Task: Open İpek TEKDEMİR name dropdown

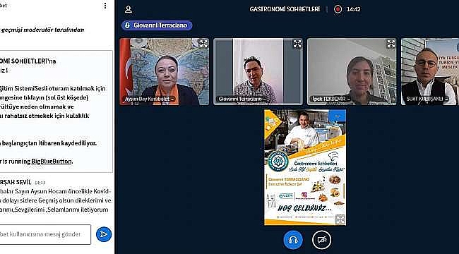Action: (330, 99)
